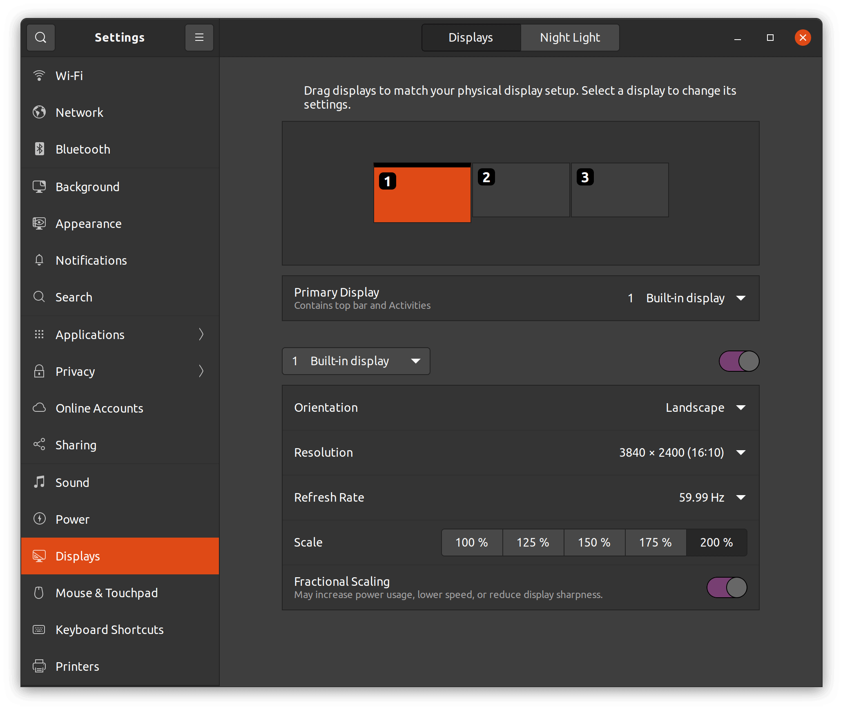Select display 2 in arrangement preview
843x710 pixels.
521,190
